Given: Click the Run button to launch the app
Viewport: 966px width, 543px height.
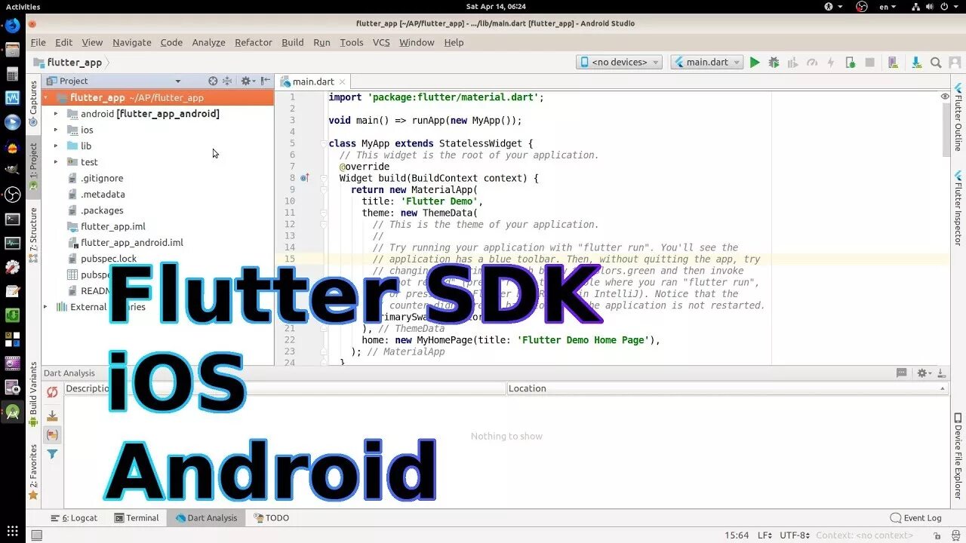Looking at the screenshot, I should 755,63.
